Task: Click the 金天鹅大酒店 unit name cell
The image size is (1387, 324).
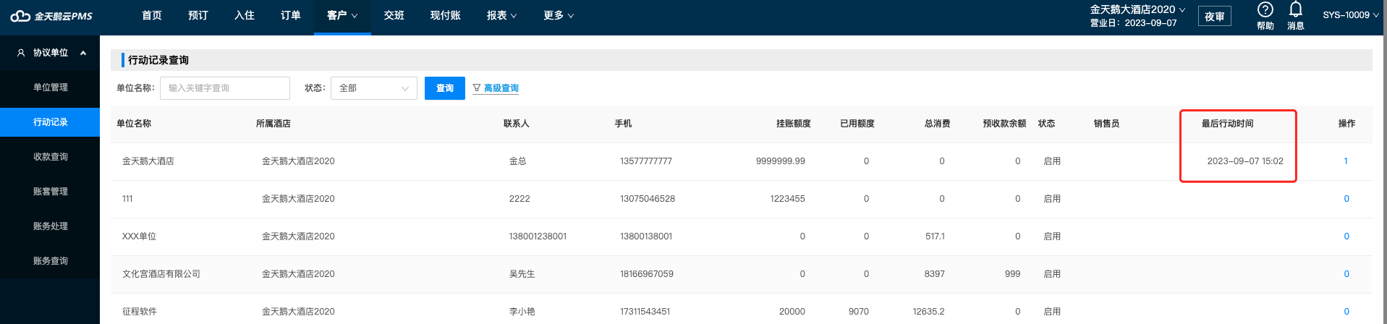Action: (x=148, y=161)
